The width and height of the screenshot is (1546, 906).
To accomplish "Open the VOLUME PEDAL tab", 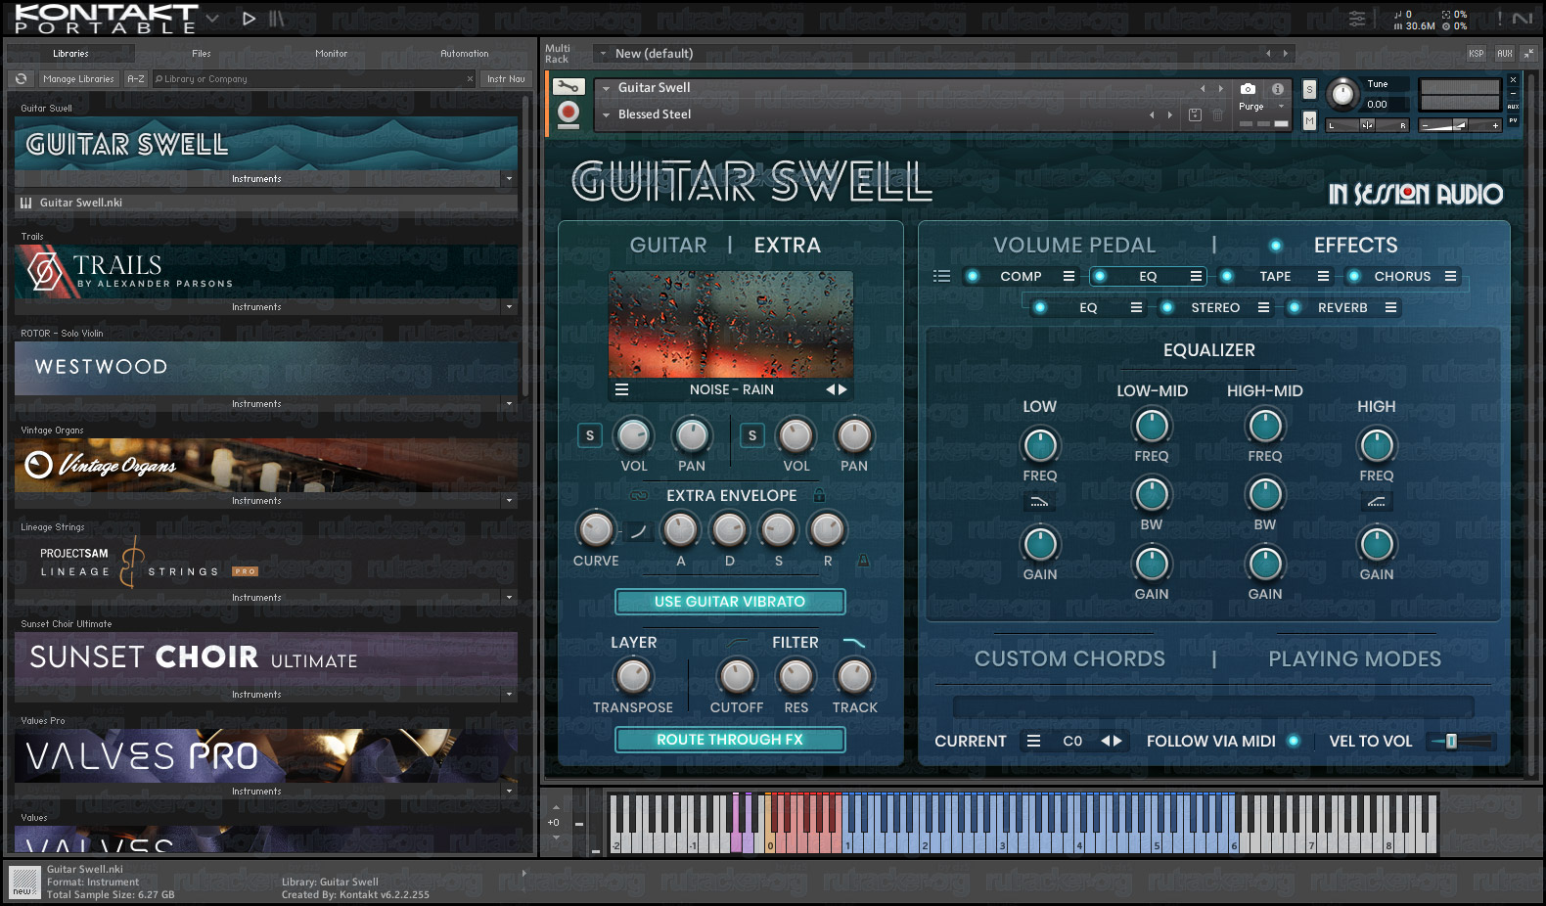I will pyautogui.click(x=1074, y=246).
